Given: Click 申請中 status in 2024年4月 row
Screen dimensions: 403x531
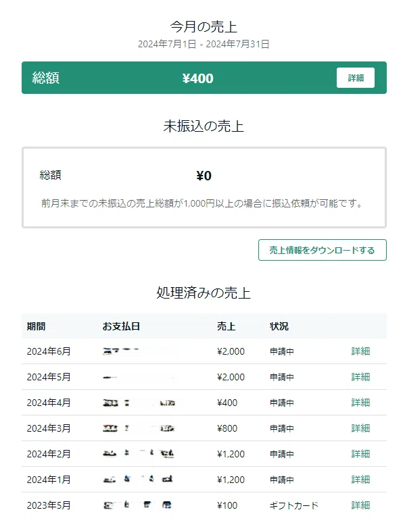Looking at the screenshot, I should pos(282,403).
